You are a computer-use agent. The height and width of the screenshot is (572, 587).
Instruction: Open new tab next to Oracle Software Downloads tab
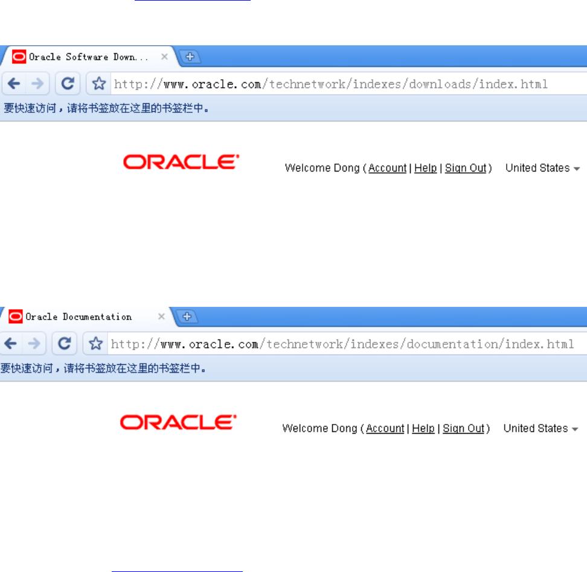(x=190, y=57)
